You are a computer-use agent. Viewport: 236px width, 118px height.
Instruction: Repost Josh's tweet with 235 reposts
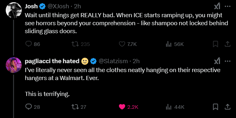pyautogui.click(x=80, y=44)
